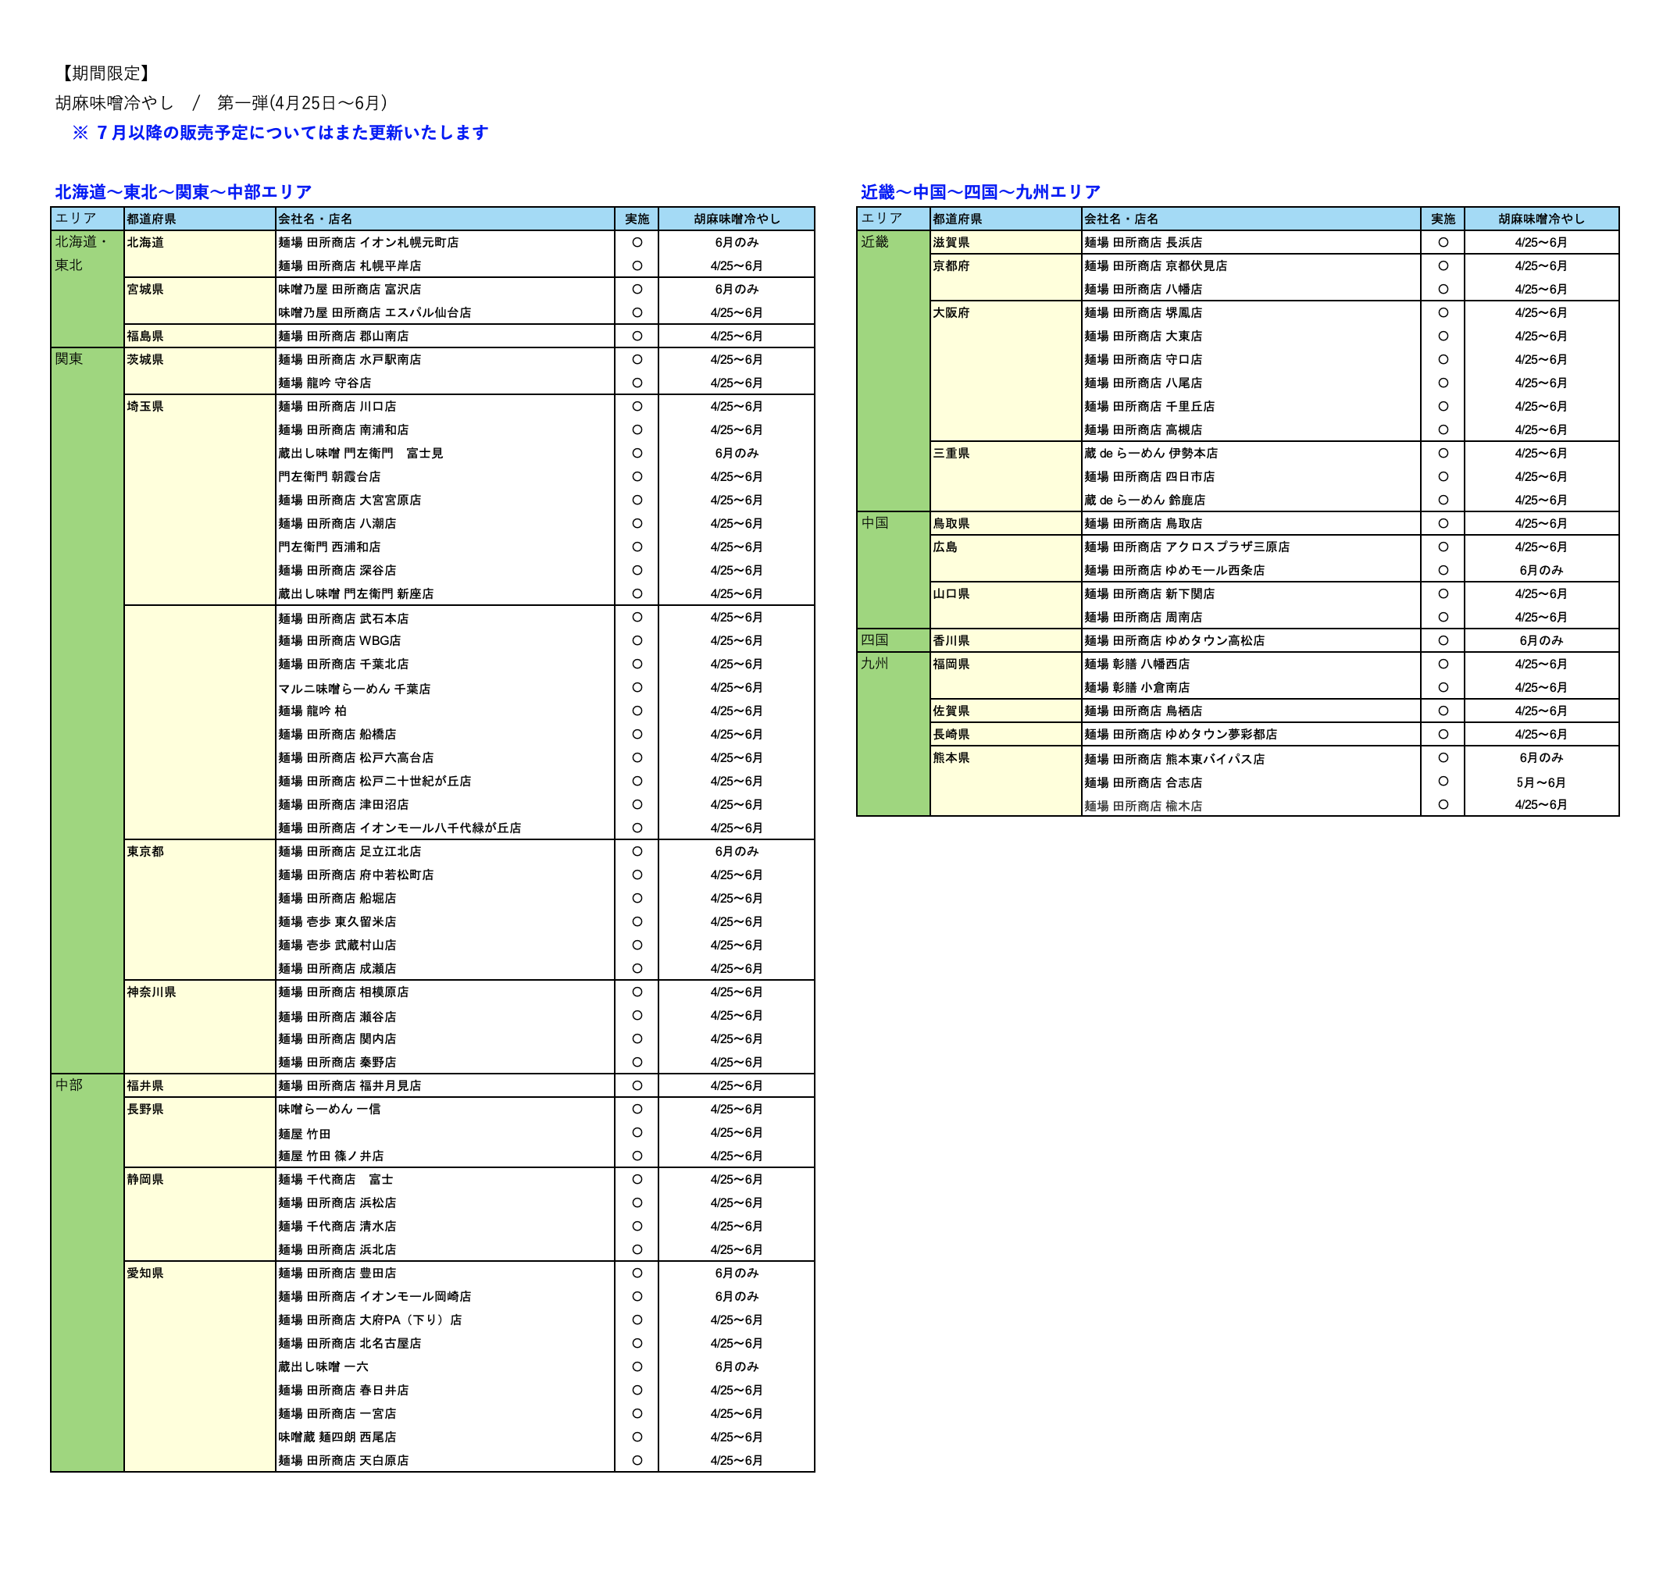Select 蔵 de らーめん 伊勢本店 cell

click(x=1251, y=453)
